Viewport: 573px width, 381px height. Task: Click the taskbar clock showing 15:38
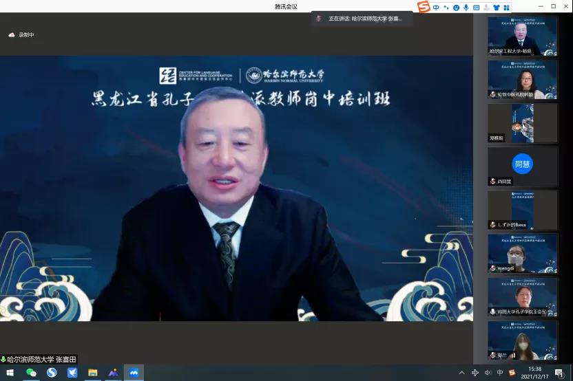(534, 373)
